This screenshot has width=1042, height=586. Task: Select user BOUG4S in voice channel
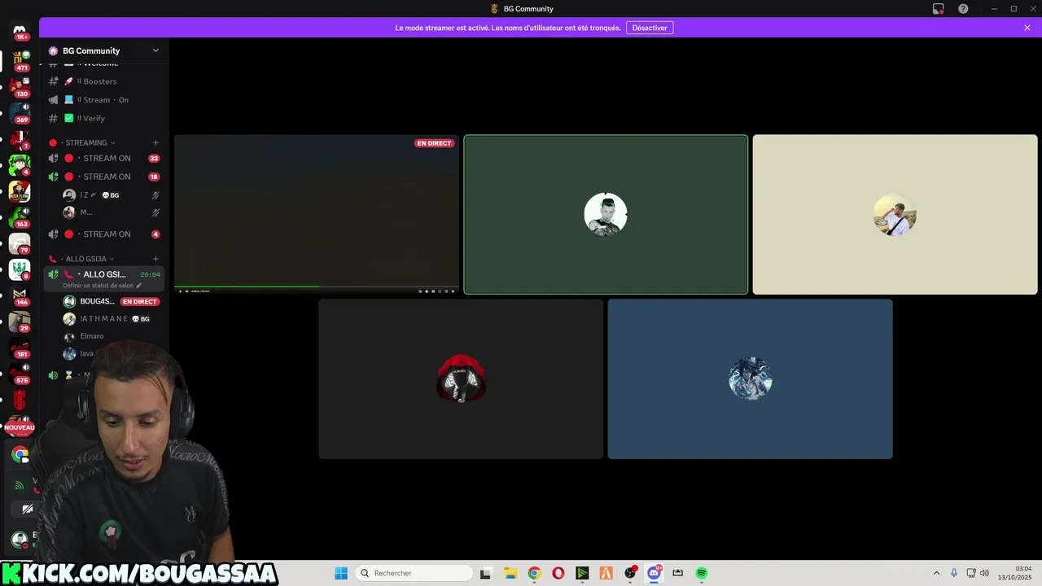click(x=97, y=301)
